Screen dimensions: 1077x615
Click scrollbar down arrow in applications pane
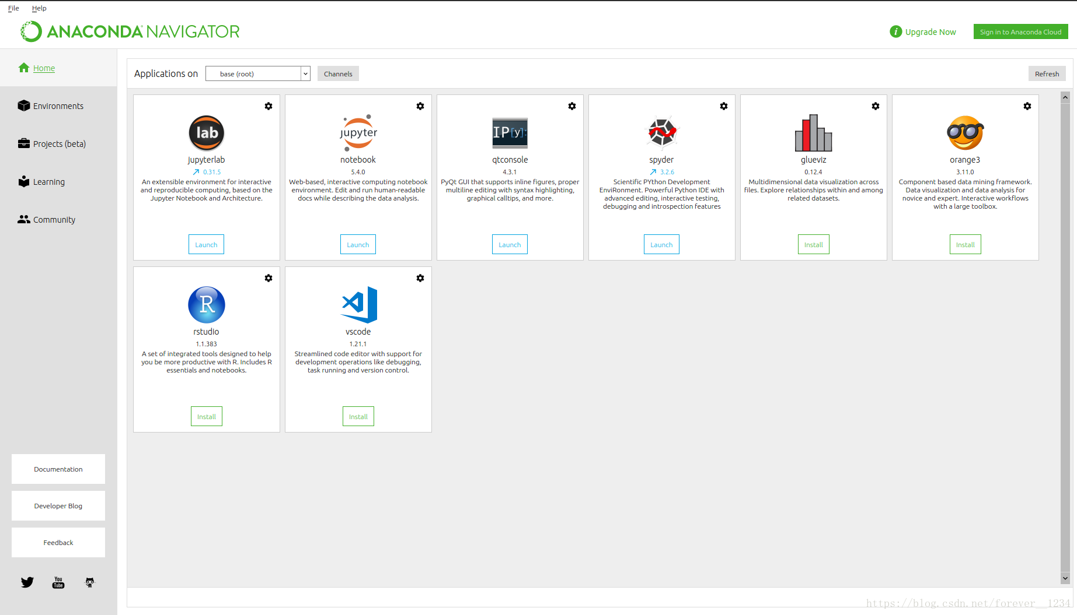(x=1065, y=578)
